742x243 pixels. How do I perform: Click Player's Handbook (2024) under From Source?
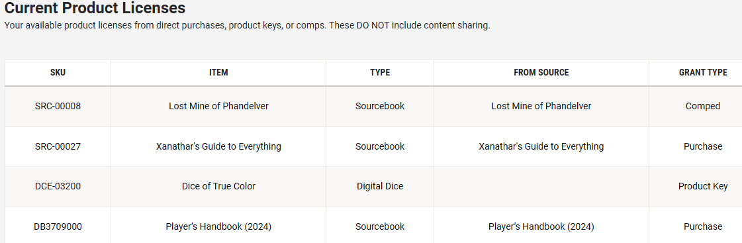coord(541,226)
